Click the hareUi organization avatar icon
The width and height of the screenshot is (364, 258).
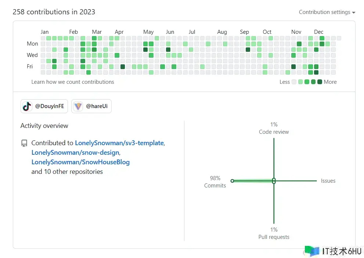[78, 107]
